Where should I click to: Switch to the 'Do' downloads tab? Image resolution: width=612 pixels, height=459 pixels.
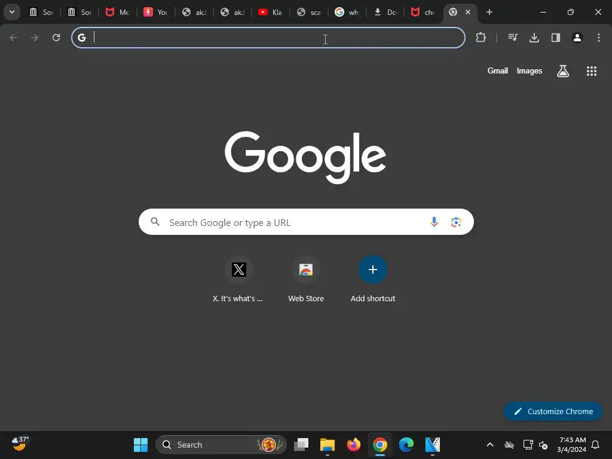[x=385, y=12]
